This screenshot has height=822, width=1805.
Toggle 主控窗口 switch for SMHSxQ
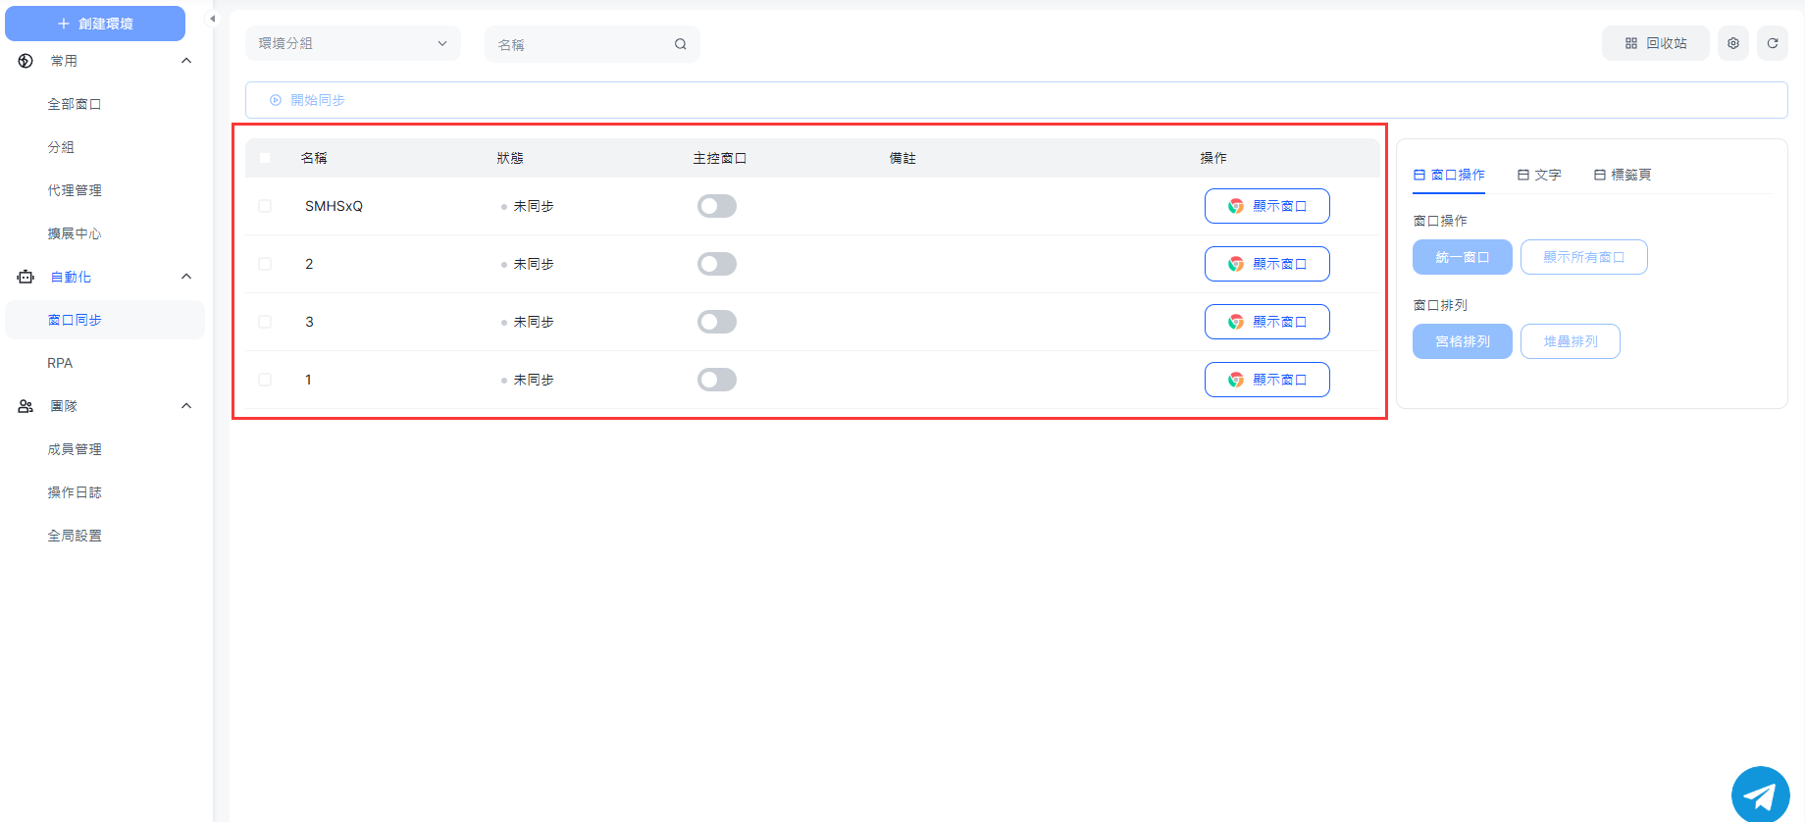point(716,206)
